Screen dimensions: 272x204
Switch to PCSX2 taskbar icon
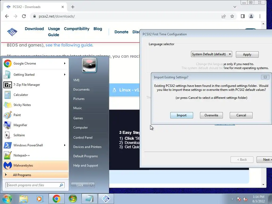point(106,199)
